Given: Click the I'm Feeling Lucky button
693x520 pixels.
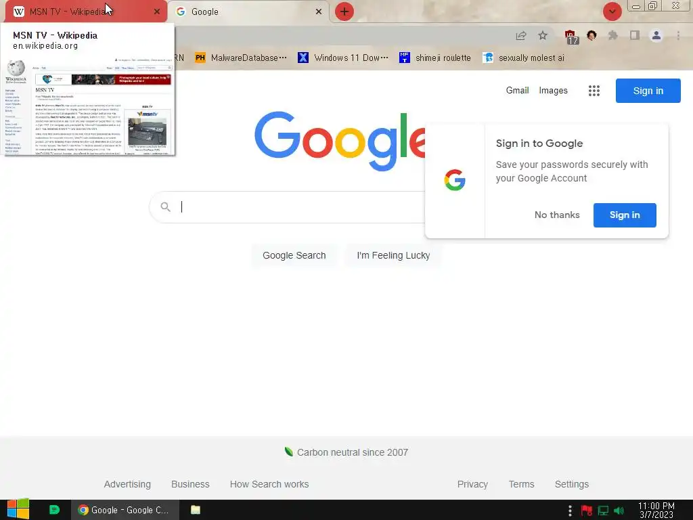Looking at the screenshot, I should [393, 255].
